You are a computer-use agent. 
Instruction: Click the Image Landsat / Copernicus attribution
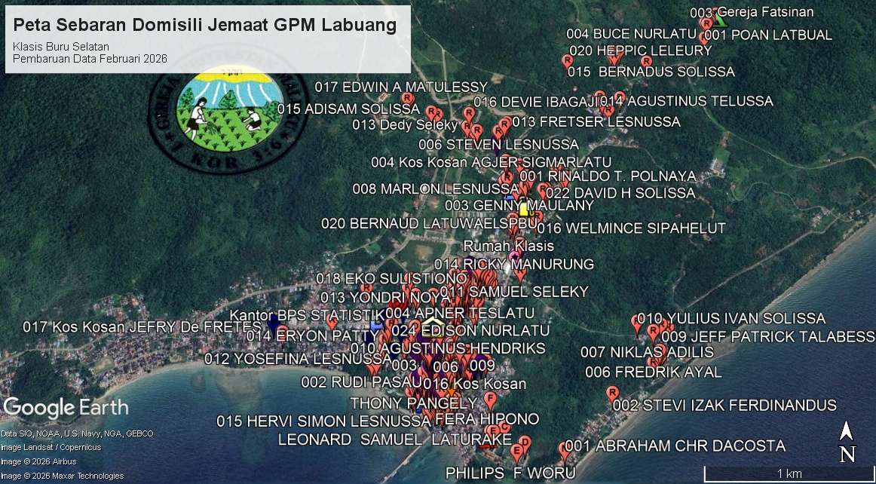(x=51, y=448)
